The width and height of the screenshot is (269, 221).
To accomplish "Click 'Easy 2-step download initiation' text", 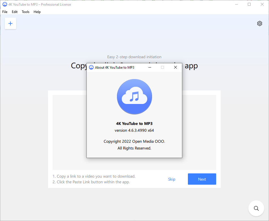I will pos(134,57).
